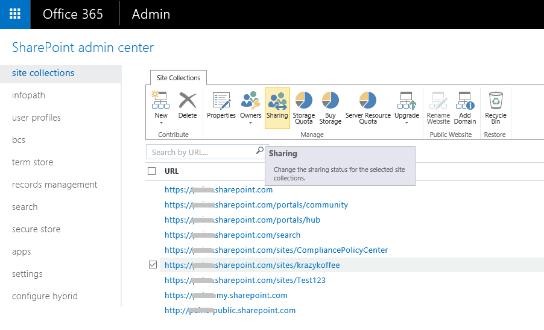Click the Sharing ribbon button
This screenshot has height=330, width=544.
277,108
